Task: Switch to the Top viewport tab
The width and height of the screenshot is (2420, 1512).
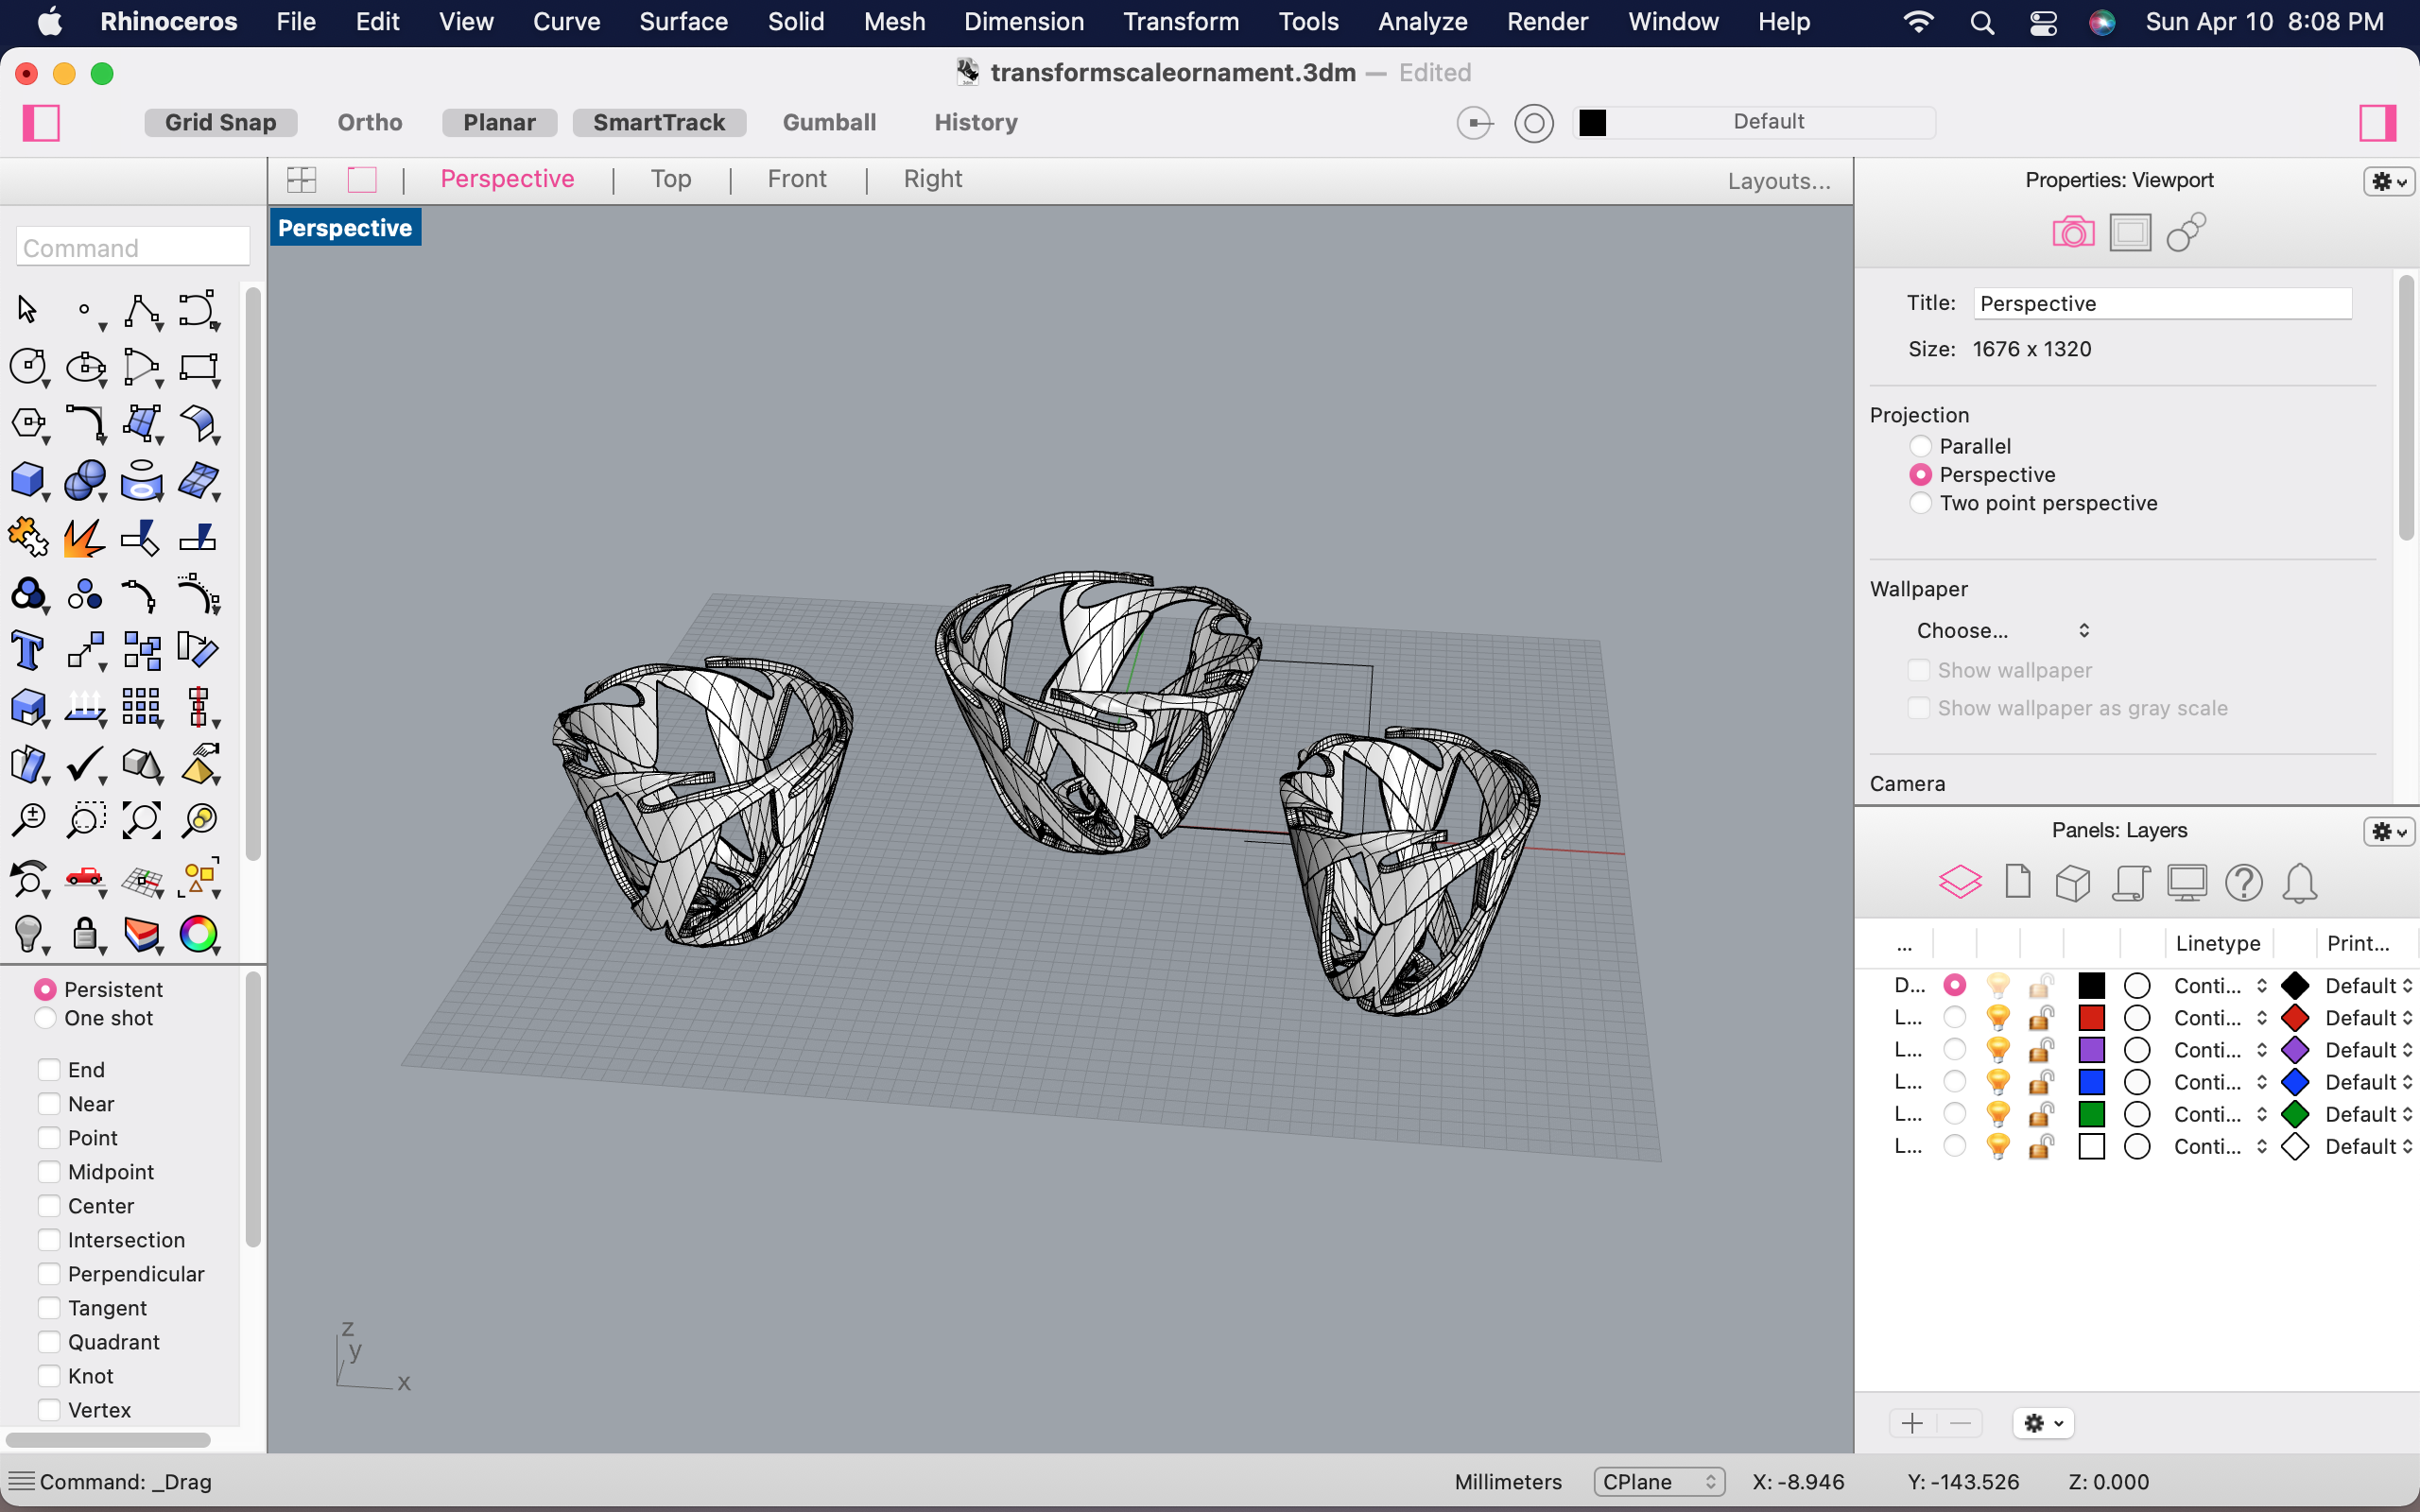Action: pyautogui.click(x=670, y=179)
